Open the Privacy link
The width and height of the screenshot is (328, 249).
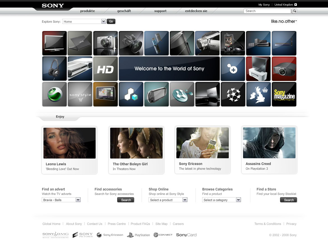[291, 224]
